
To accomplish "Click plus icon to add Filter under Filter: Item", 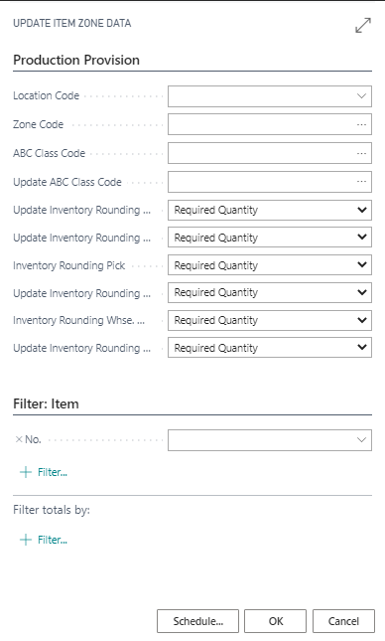I will coord(26,473).
